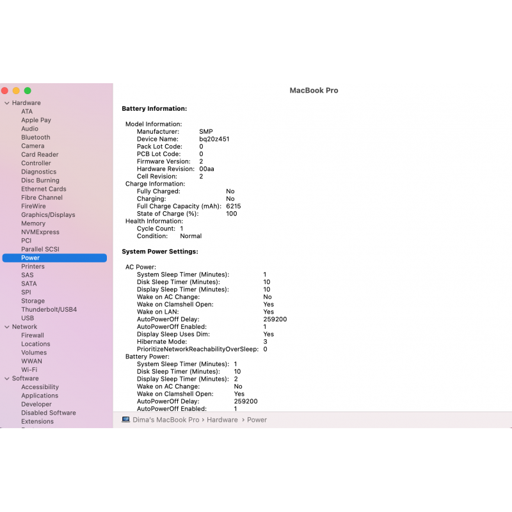Viewport: 512px width, 512px height.
Task: Click the green fullscreen window button
Action: (28, 91)
